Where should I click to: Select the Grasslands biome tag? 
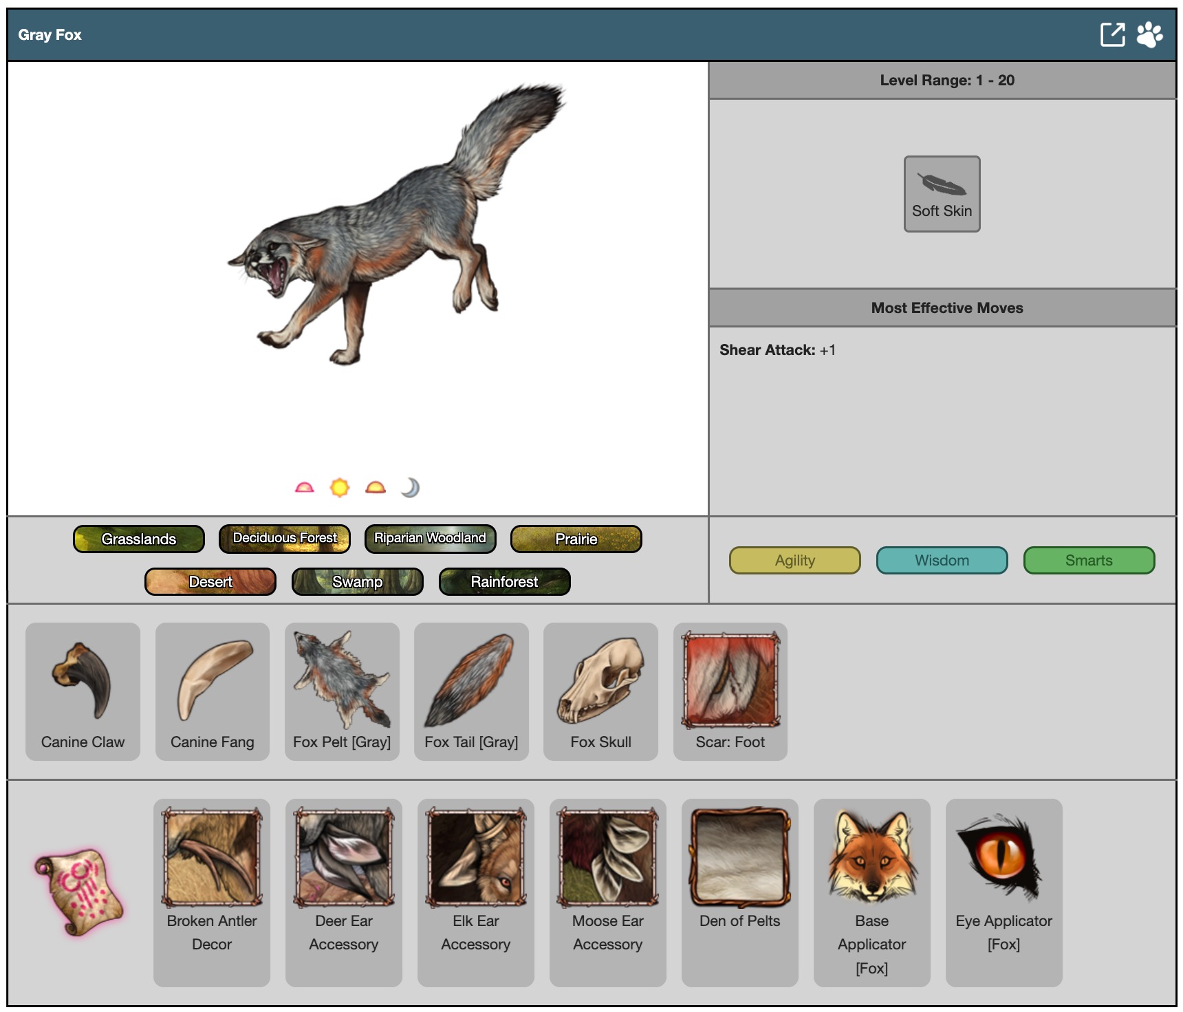coord(139,539)
